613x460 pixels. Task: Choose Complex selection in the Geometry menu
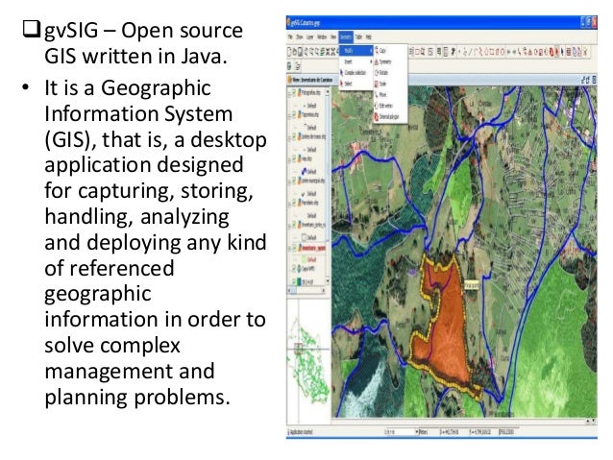pos(356,73)
